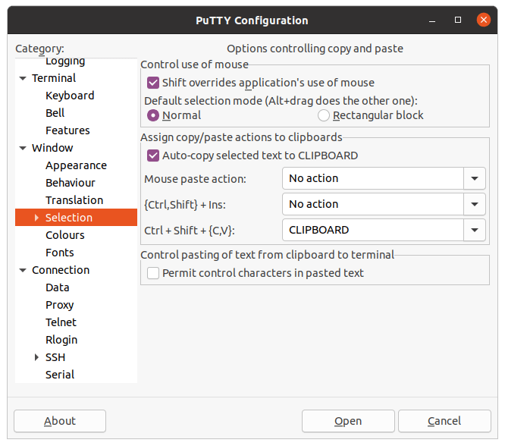Open the Appearance settings panel
Screen dimensions: 505x446
(x=77, y=165)
